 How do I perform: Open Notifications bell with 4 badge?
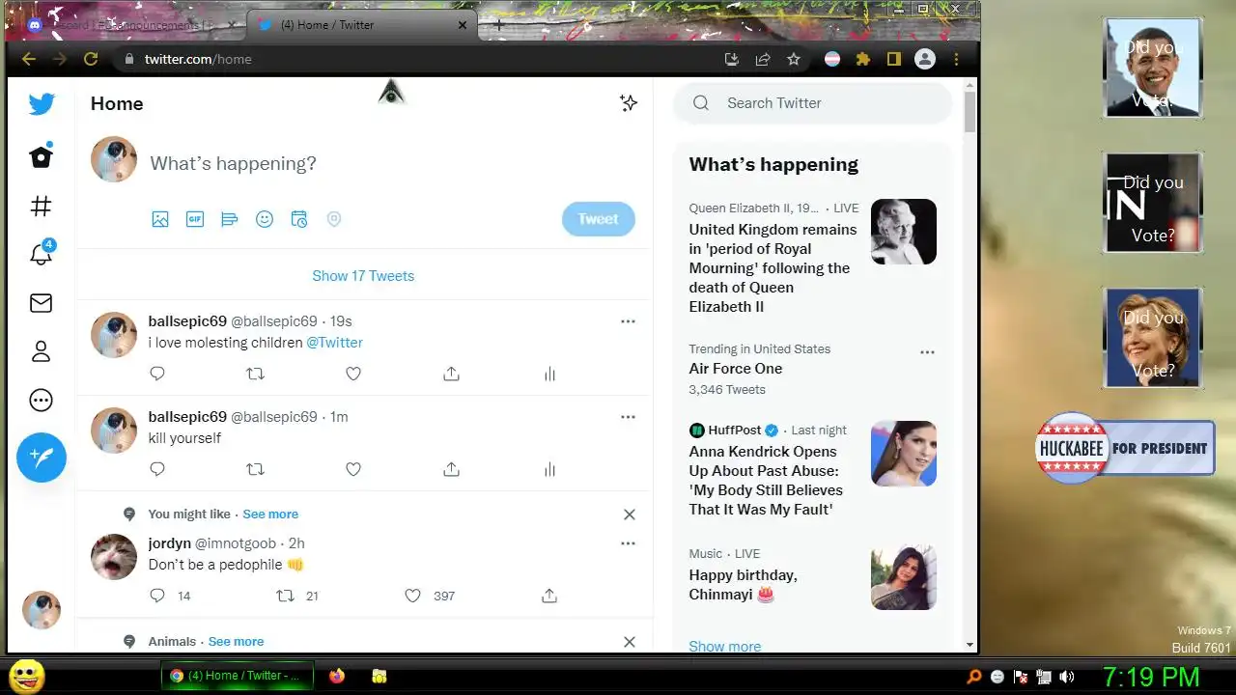coord(42,254)
